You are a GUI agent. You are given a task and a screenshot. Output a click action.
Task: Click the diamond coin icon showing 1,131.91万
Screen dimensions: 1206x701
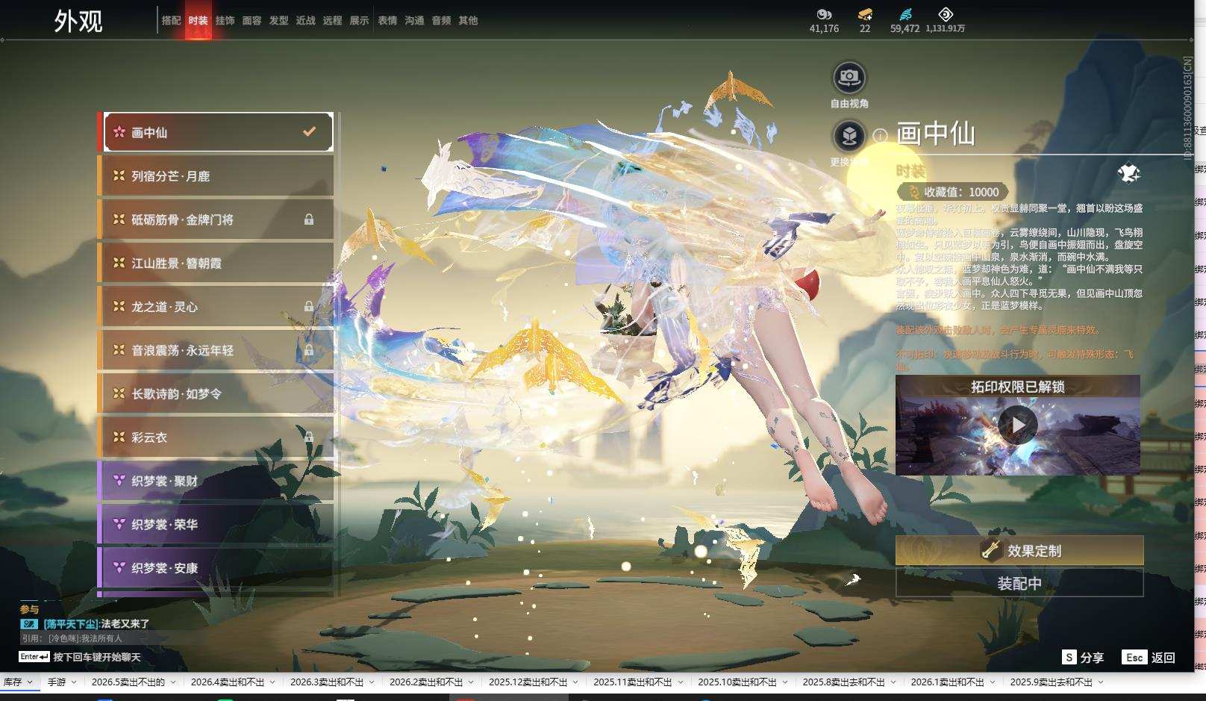click(946, 14)
